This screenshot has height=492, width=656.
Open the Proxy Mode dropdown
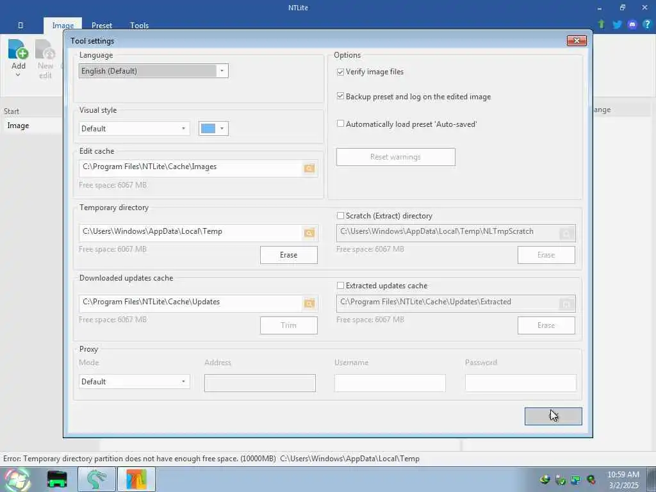pyautogui.click(x=135, y=382)
